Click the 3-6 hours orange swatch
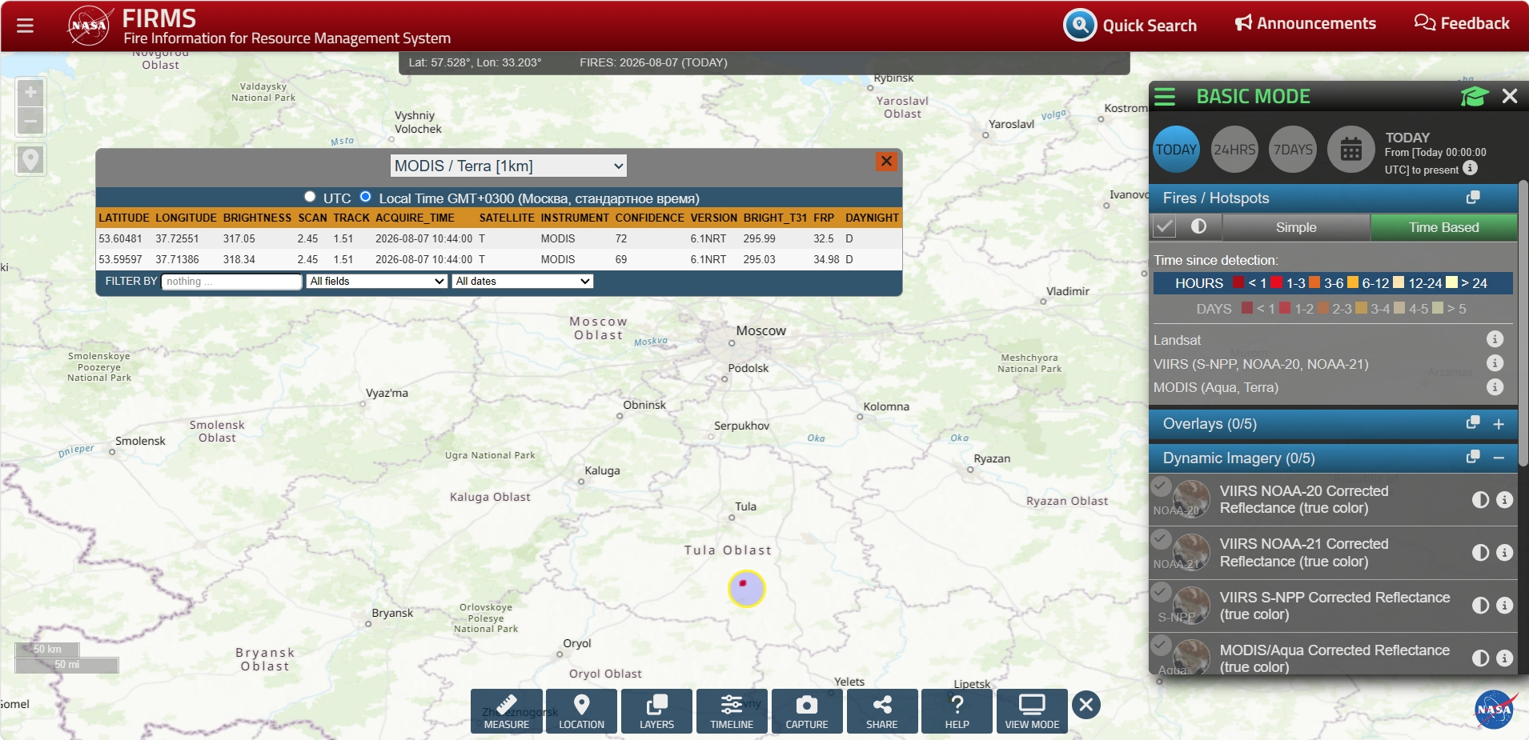The image size is (1529, 740). [1314, 282]
